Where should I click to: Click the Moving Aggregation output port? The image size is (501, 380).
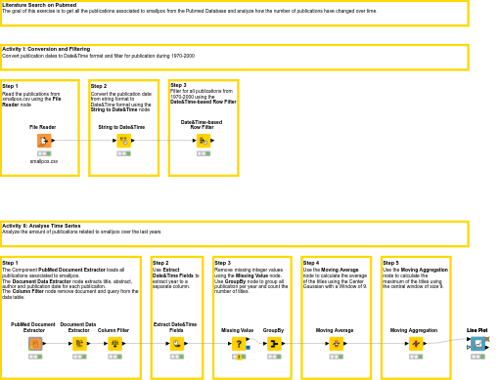point(425,343)
